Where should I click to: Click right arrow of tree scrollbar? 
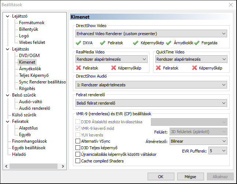point(63,166)
